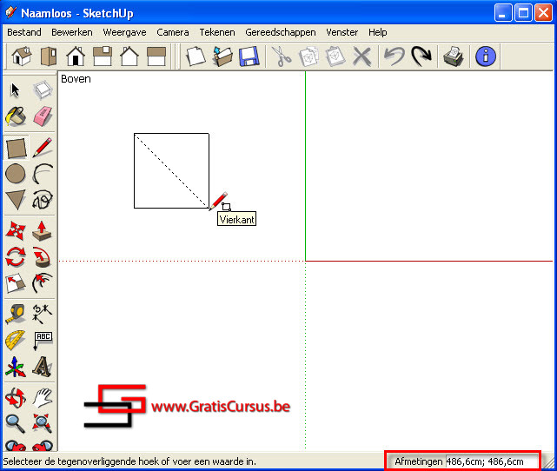This screenshot has width=557, height=471.
Task: Open the Gereedschappen menu
Action: pos(281,32)
